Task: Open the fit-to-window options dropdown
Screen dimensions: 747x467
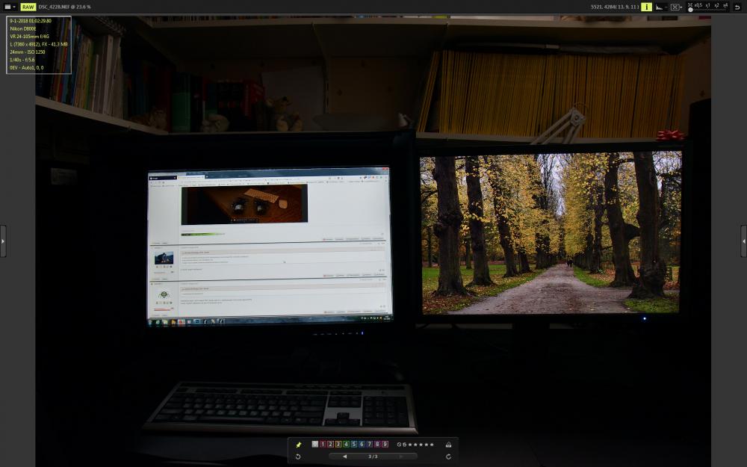Action: 676,7
